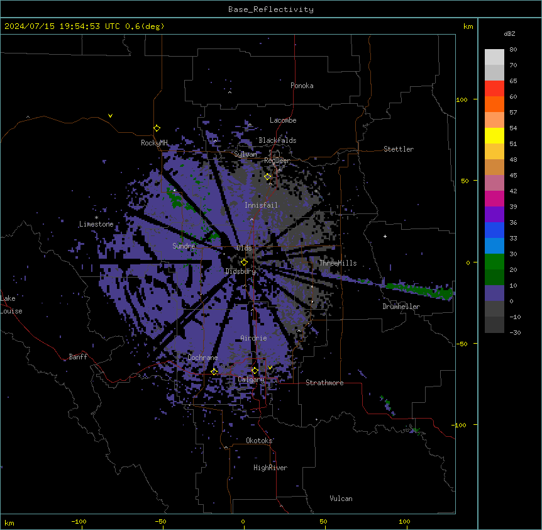Image resolution: width=542 pixels, height=530 pixels.
Task: Pick the magenta 42-39 dBZ legend swatch
Action: 494,198
